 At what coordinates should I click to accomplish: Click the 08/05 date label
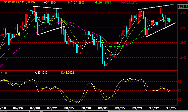point(69,108)
